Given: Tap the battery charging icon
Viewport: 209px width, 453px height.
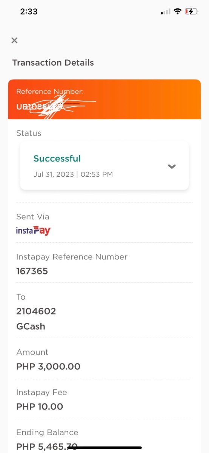Looking at the screenshot, I should [x=191, y=11].
